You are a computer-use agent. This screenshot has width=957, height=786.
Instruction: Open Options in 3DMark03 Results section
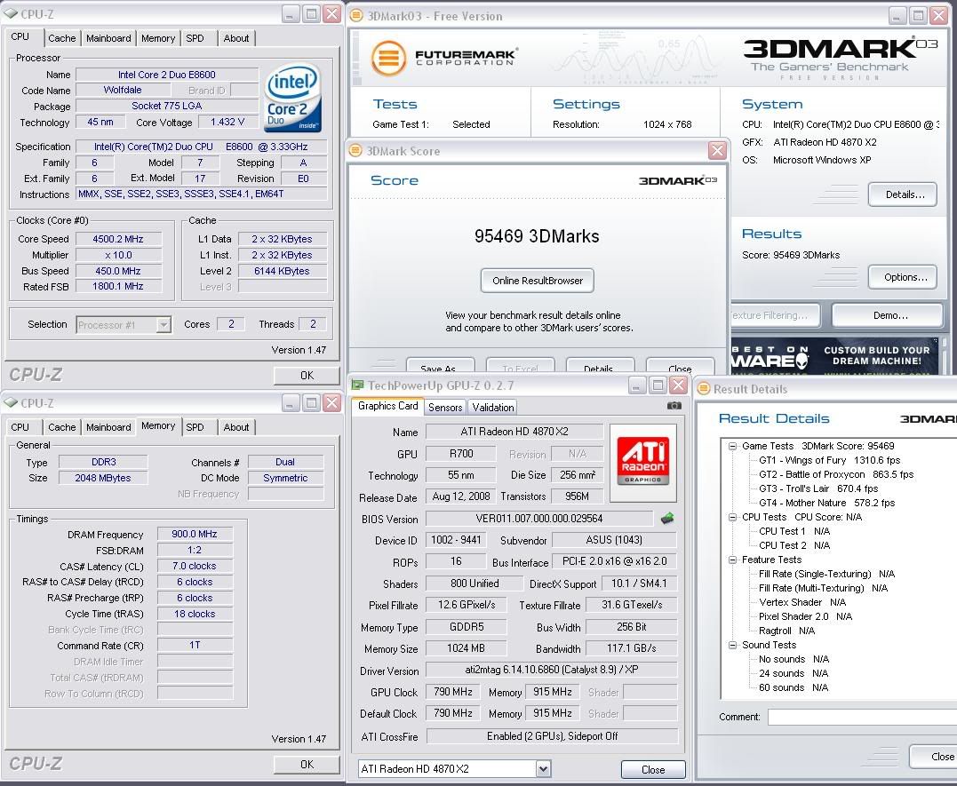coord(905,277)
